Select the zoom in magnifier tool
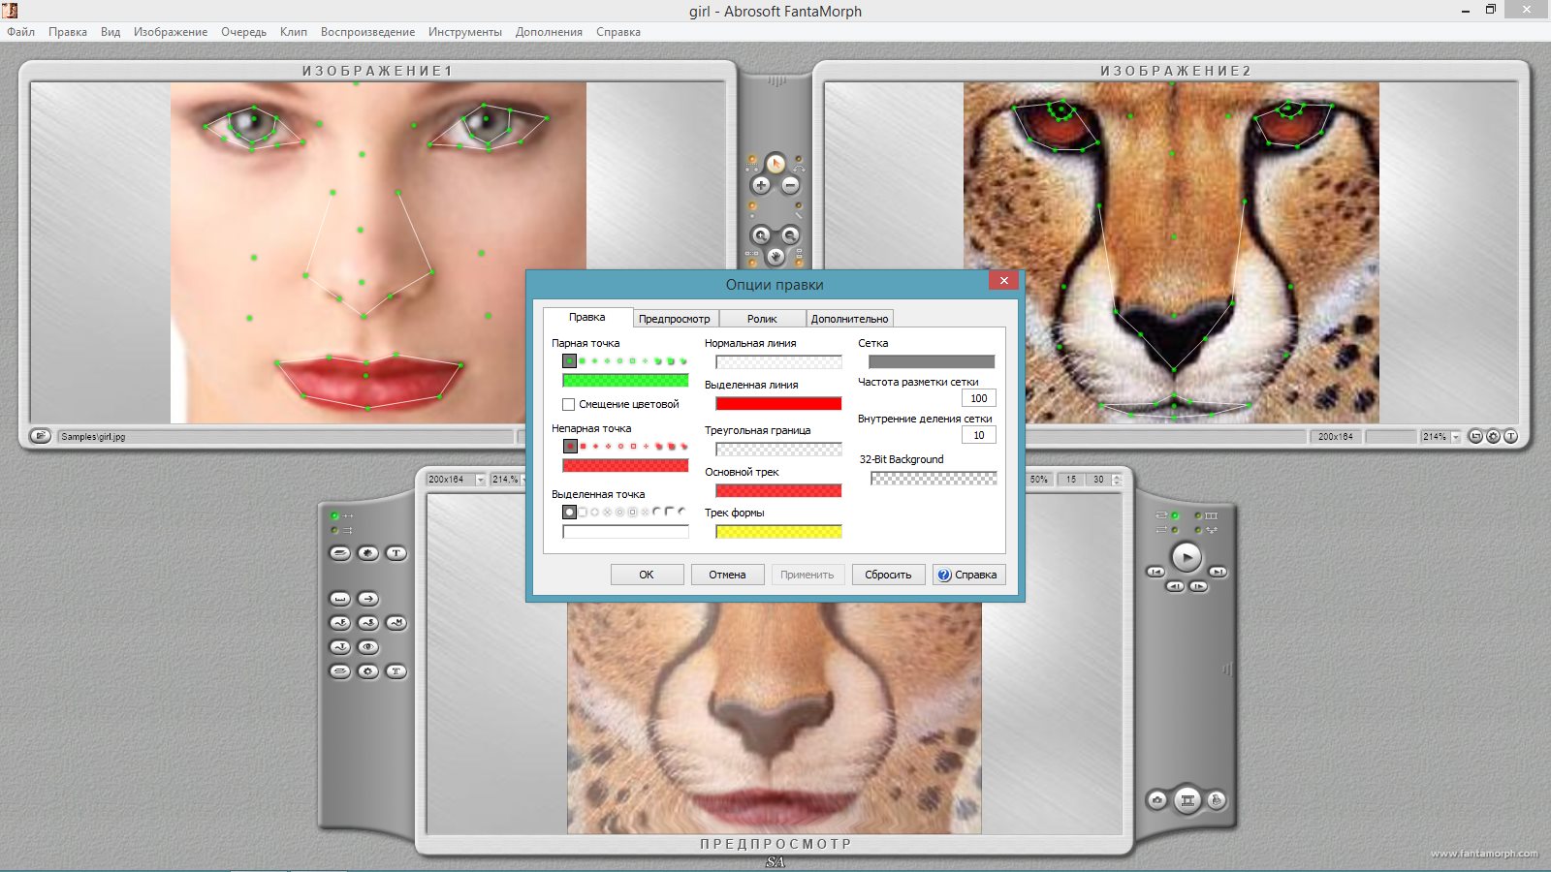Image resolution: width=1551 pixels, height=872 pixels. (x=761, y=235)
